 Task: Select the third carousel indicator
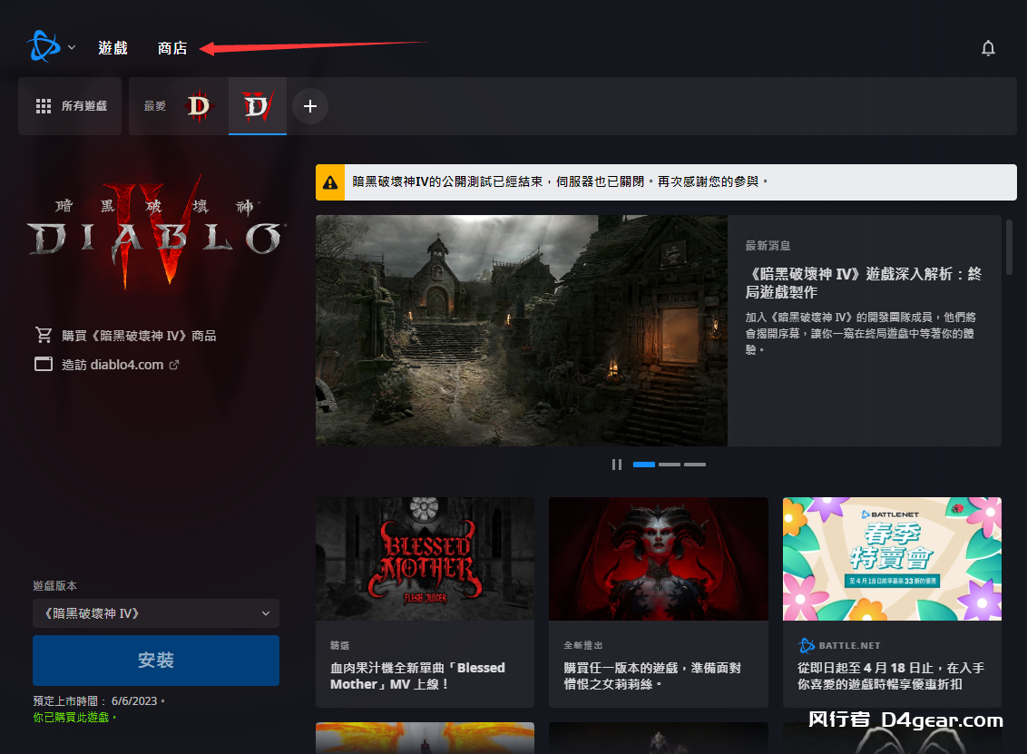click(x=695, y=465)
